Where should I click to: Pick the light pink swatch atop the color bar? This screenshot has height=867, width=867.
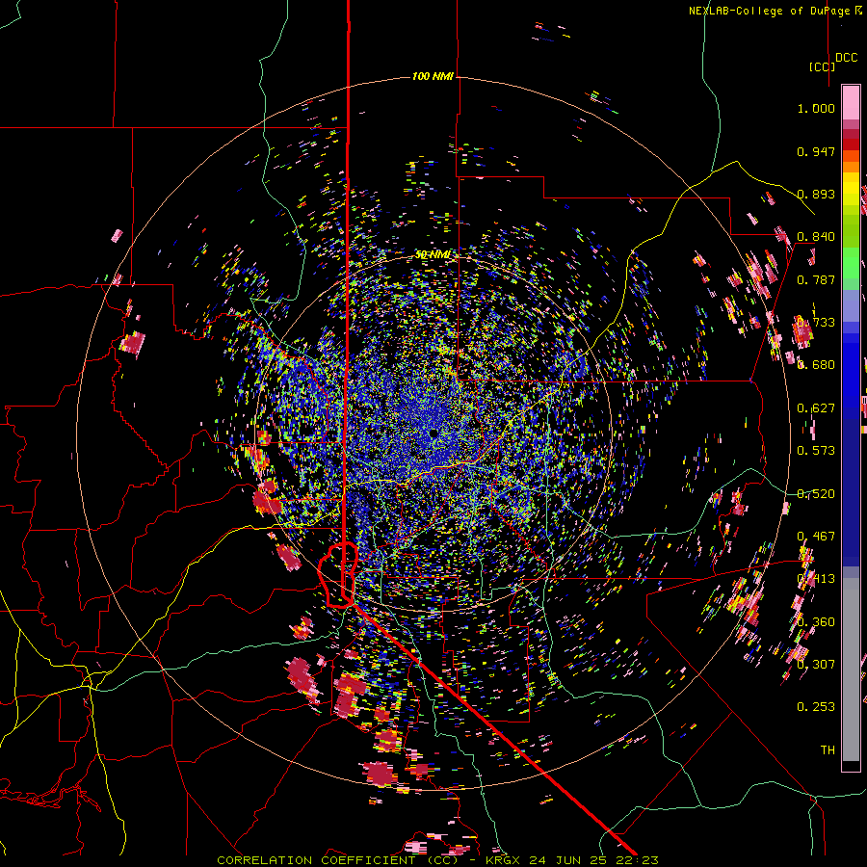[851, 102]
